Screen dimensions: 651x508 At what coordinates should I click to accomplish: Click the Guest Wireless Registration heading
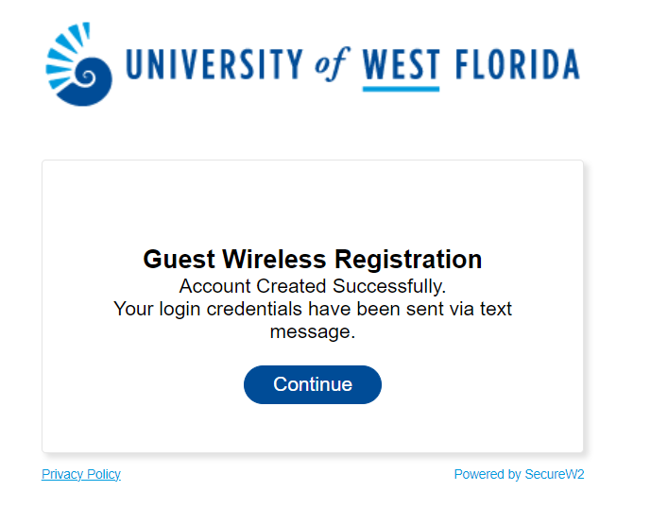[313, 260]
